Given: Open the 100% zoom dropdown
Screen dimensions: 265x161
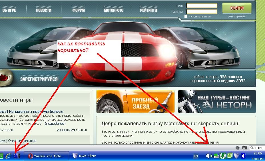Looking at the screenshot, I should pos(256,148).
